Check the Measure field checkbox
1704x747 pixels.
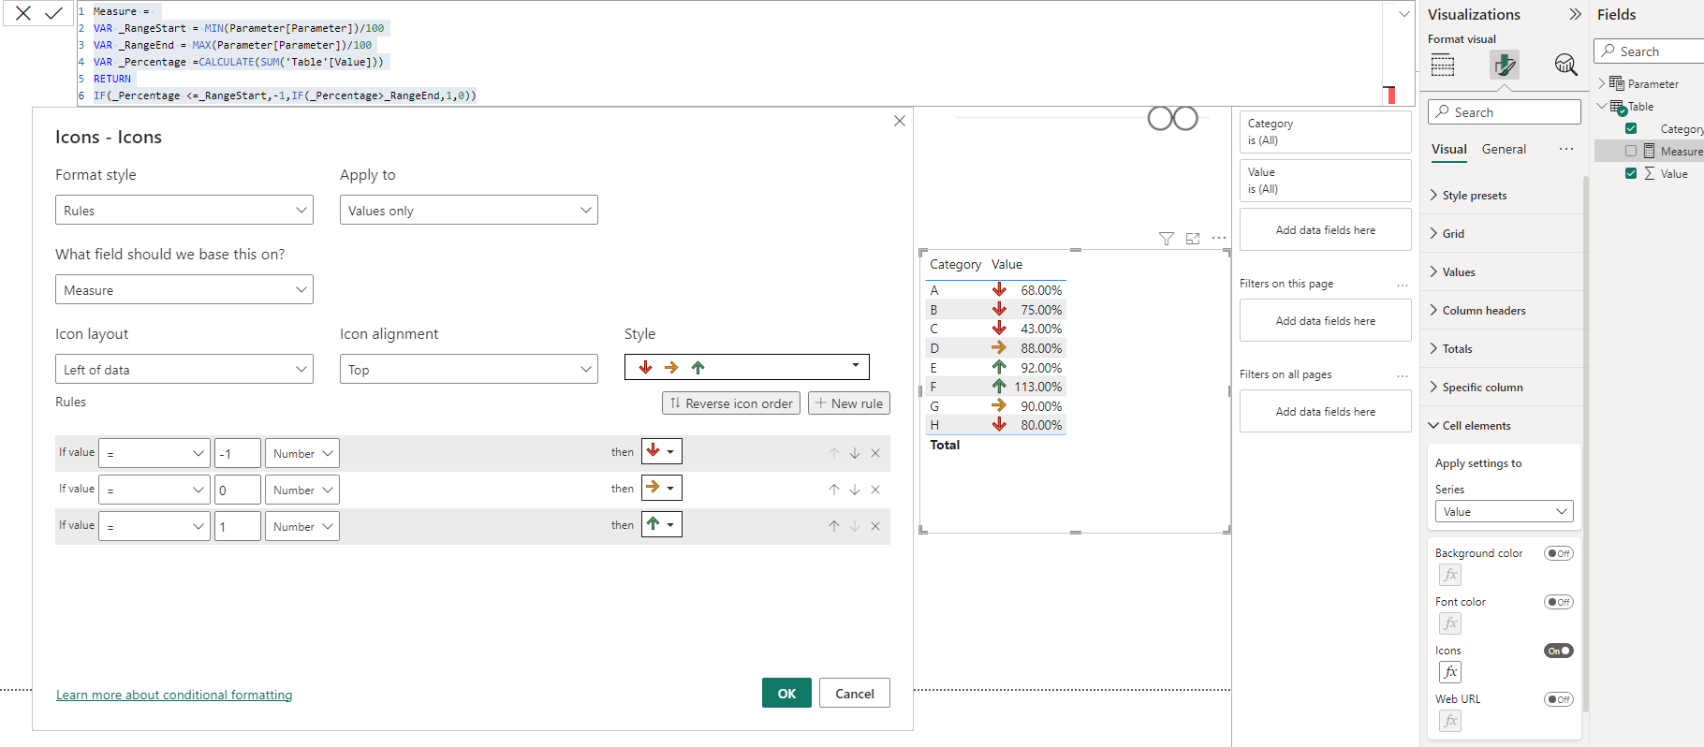tap(1631, 151)
